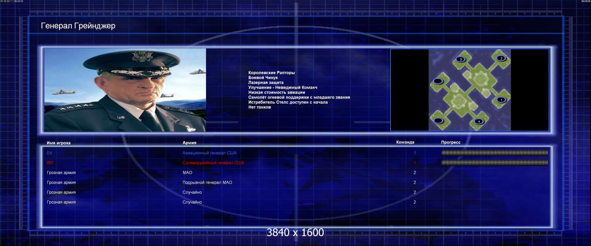Click the "Подрывной генерал МАО" army entry
This screenshot has width=591, height=246.
[x=207, y=182]
